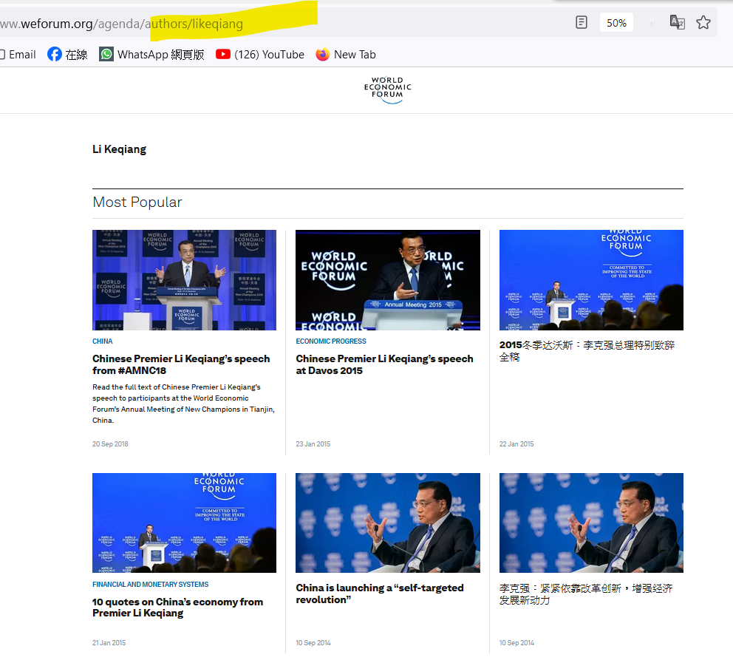The height and width of the screenshot is (663, 733).
Task: Open article Chinese Premier Li Keqiang's speech from #AMNC18
Action: tap(181, 364)
